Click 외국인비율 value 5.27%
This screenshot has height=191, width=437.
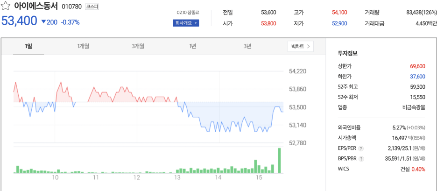[x=399, y=127]
